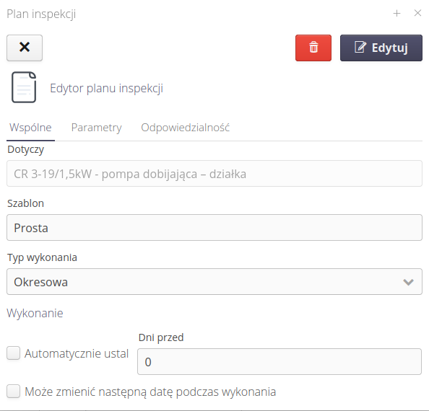Enable Automatycznie ustal checkbox
The image size is (429, 411).
(x=14, y=353)
